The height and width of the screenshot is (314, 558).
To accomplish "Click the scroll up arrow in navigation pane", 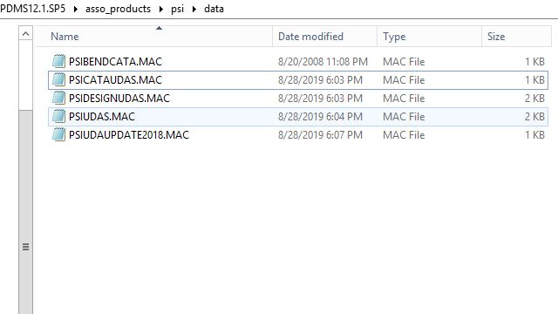I will click(25, 34).
